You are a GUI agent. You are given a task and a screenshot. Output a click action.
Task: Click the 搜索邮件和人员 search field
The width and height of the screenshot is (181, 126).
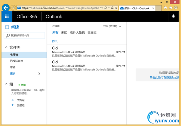24,35
